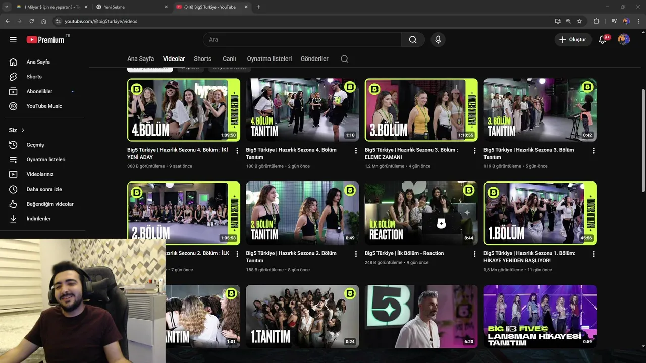646x363 pixels.
Task: Click the address bar URL youtube.com/@big5turkiye/videos
Action: point(101,21)
